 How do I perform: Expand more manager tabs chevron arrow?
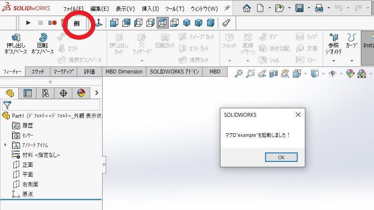pos(96,93)
